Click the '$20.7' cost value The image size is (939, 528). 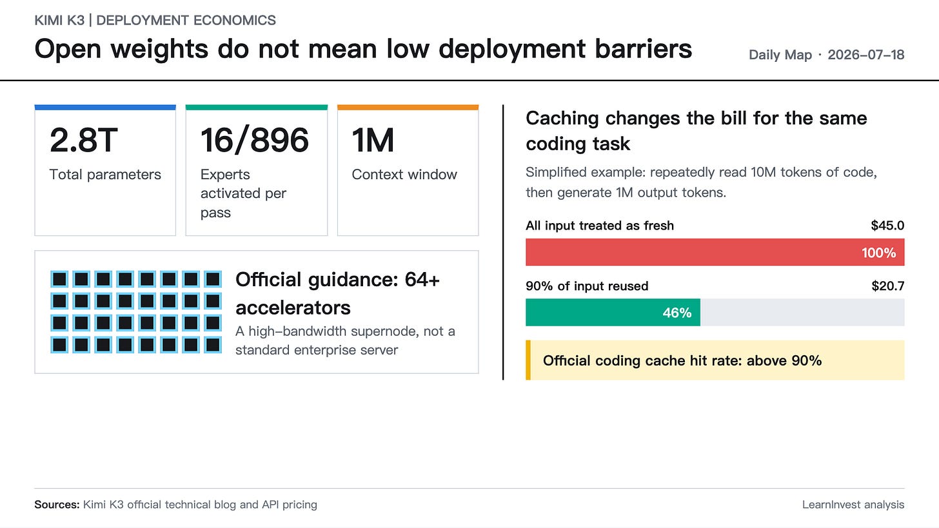(887, 286)
